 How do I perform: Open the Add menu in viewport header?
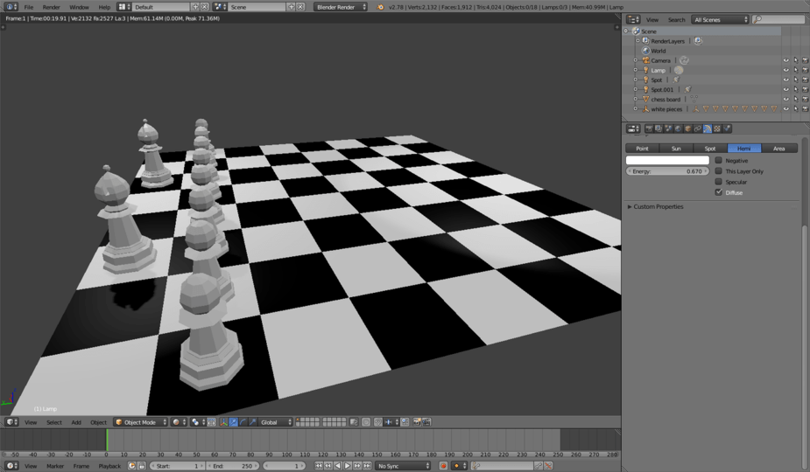[76, 422]
